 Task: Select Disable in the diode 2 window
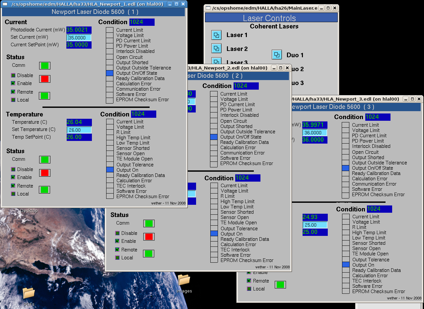point(117,233)
